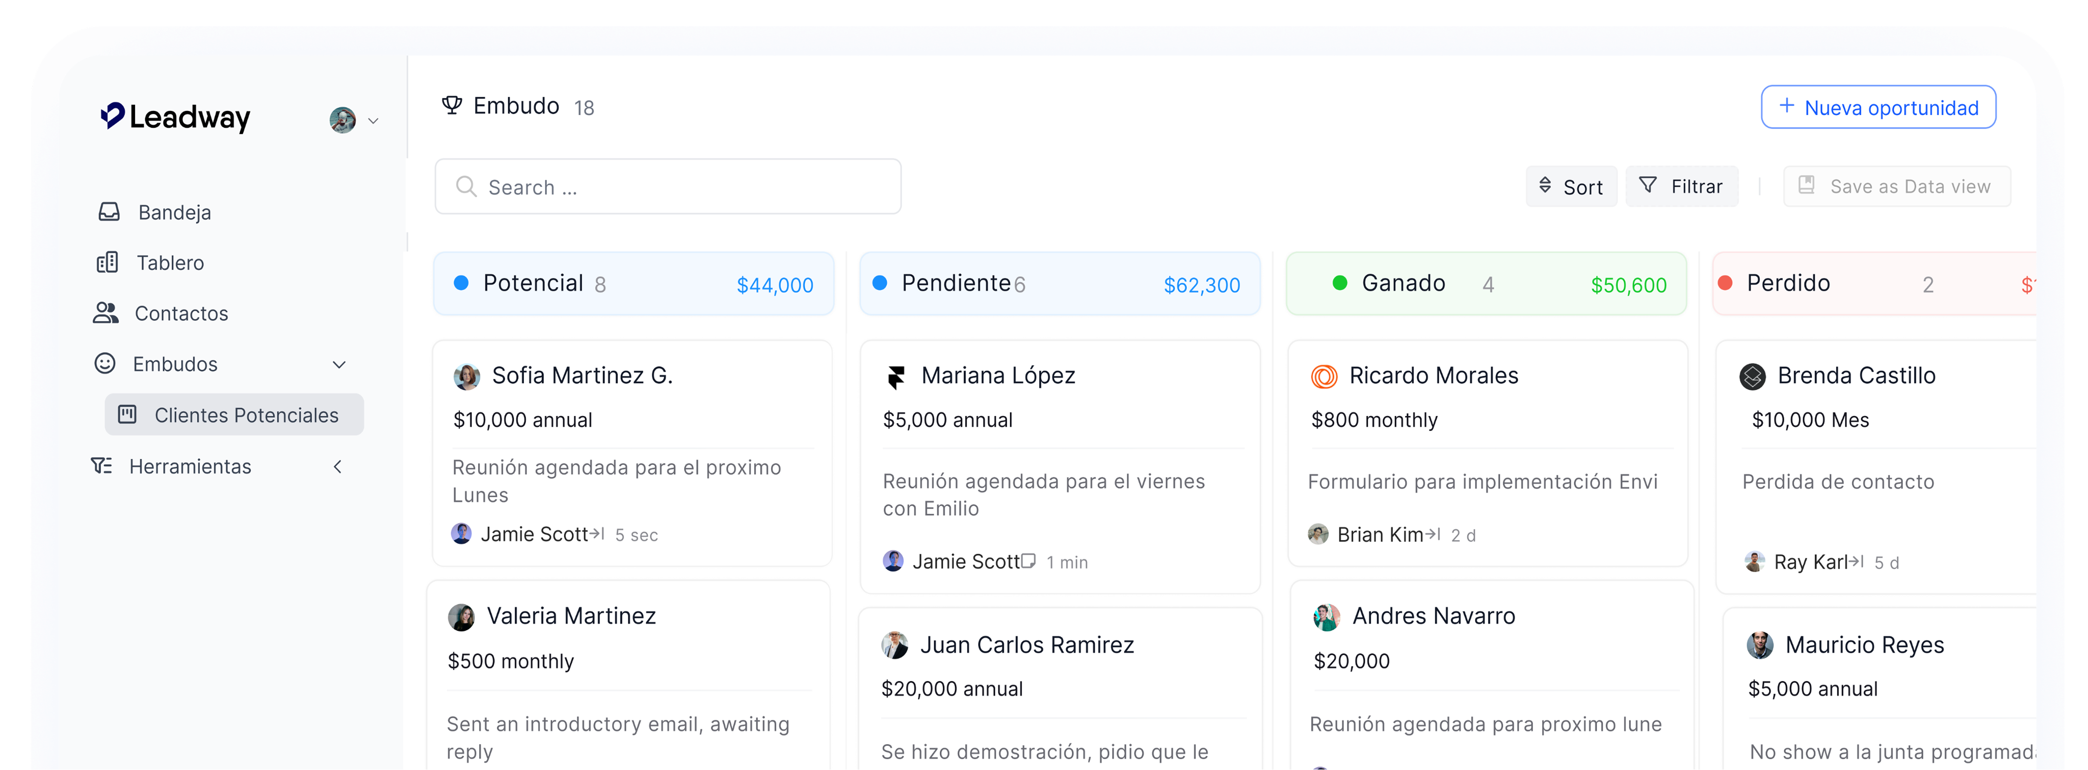Click the Embudo trophy icon
Viewport: 2088px width, 770px height.
(x=452, y=105)
